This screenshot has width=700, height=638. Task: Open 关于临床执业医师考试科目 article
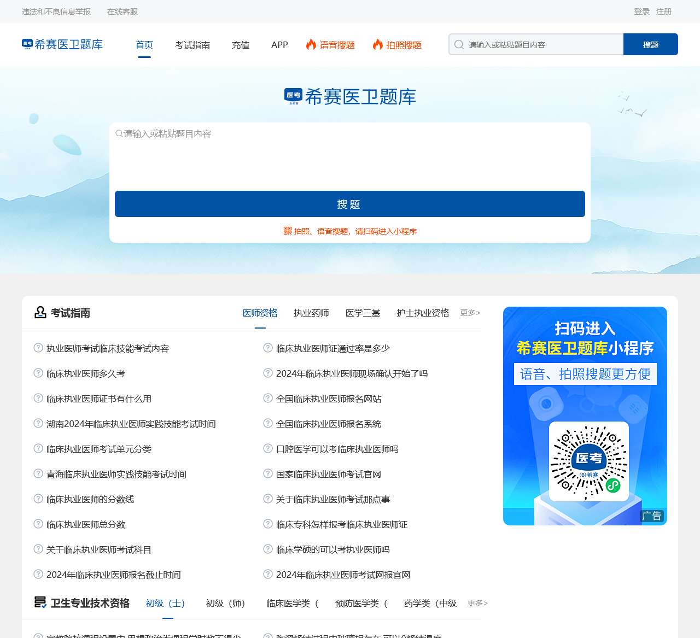tap(99, 549)
